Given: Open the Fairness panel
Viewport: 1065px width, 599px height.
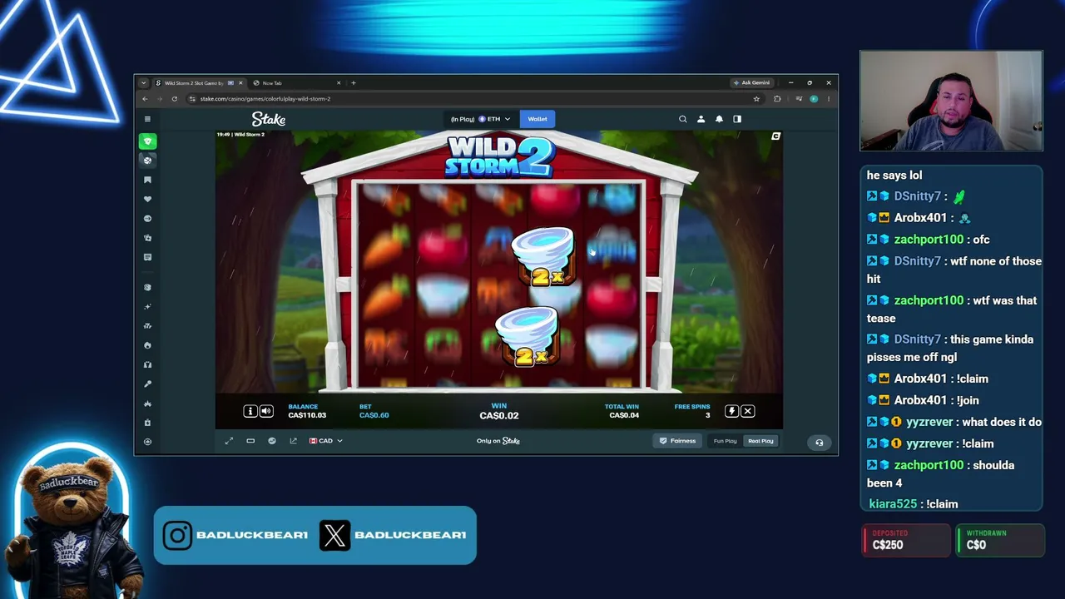Looking at the screenshot, I should [x=677, y=441].
